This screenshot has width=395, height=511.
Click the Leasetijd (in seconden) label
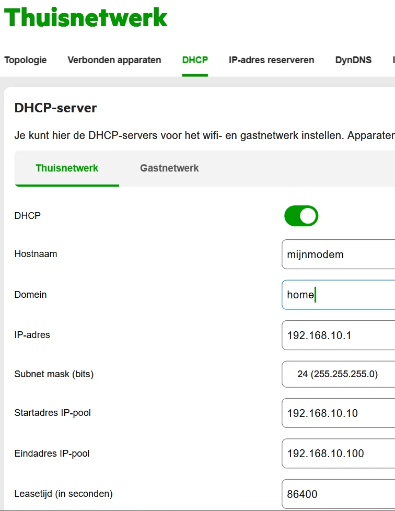click(63, 494)
